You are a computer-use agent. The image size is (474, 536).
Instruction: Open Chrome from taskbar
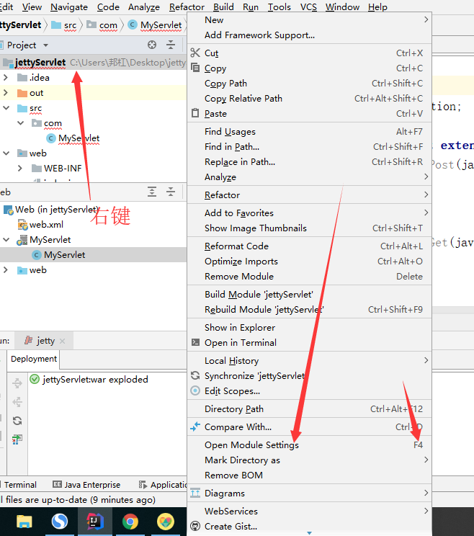(130, 522)
